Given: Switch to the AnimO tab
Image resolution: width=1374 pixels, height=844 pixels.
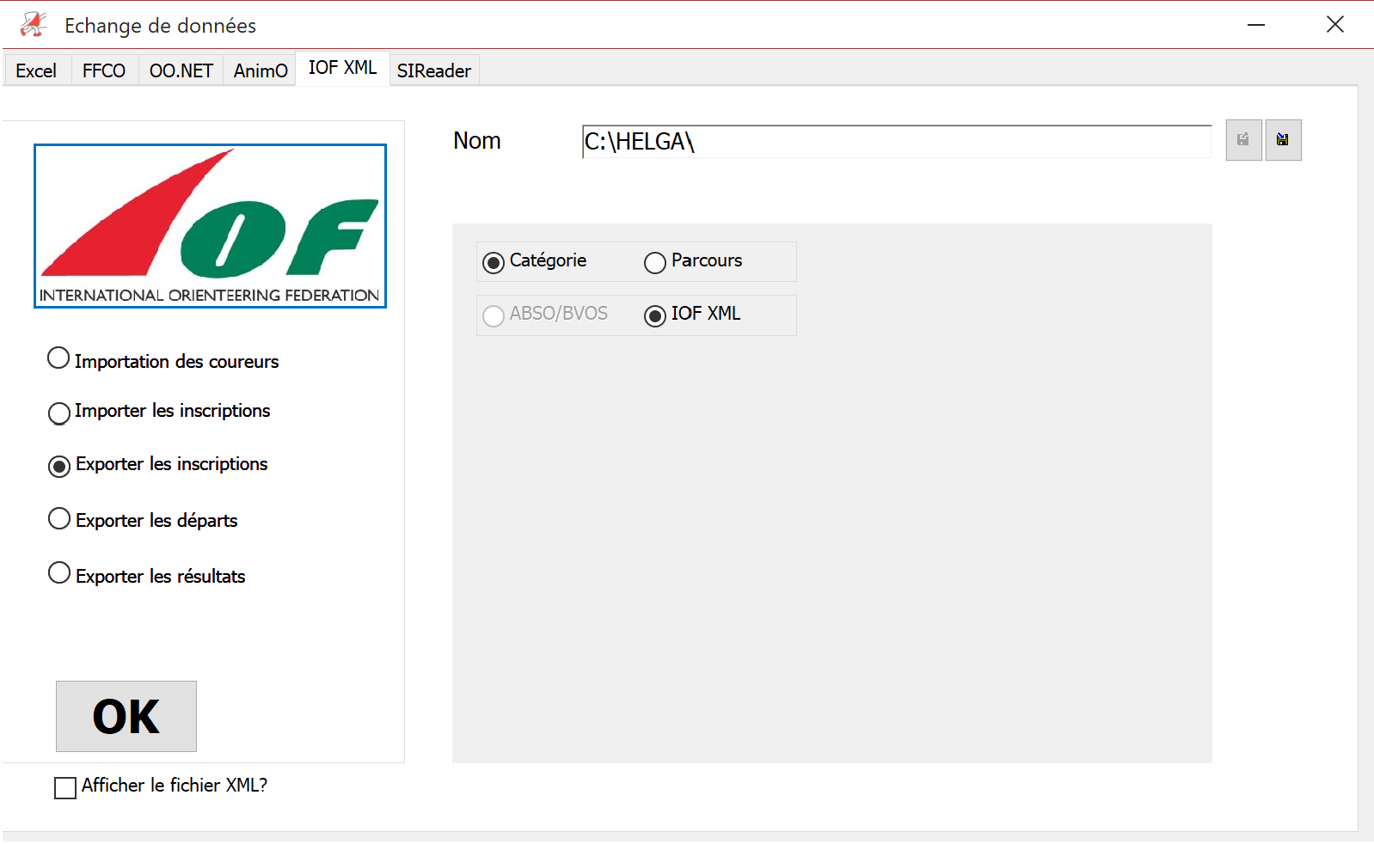Looking at the screenshot, I should 261,70.
